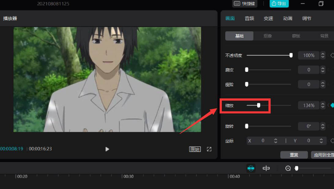Click the 瘦脸 slider handle
334x189 pixels.
point(247,84)
